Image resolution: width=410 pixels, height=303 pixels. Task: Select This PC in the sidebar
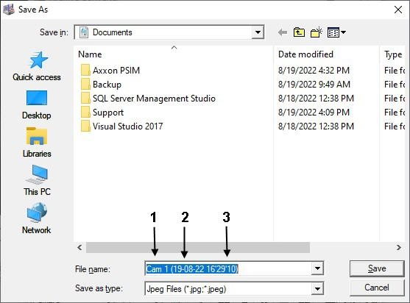[x=37, y=180]
